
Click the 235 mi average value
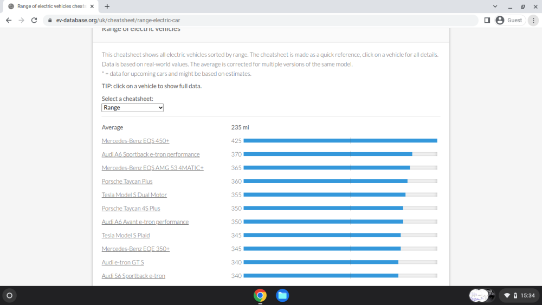click(240, 127)
